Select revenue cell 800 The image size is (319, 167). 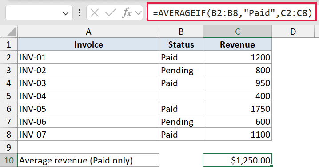[x=237, y=70]
